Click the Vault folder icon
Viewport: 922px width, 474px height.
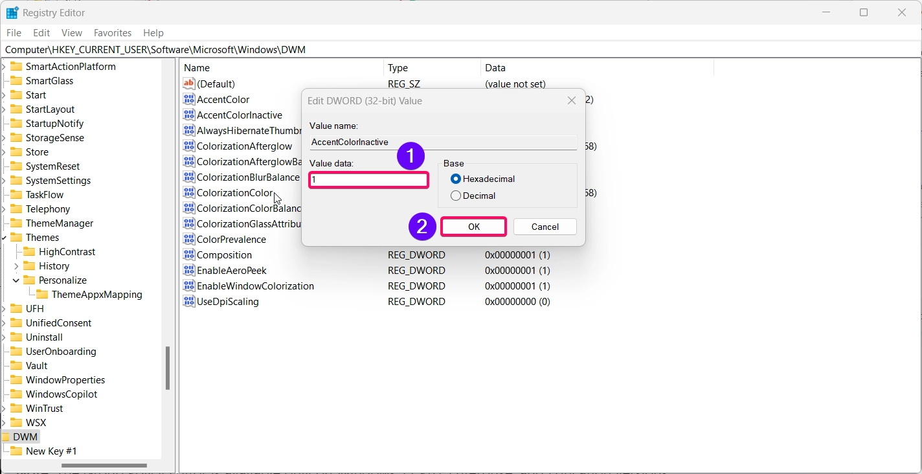tap(16, 365)
